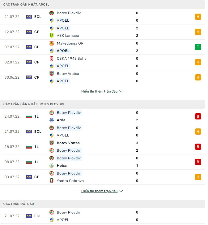Click the Yantra Gabrovo team logo
The image size is (208, 225).
(x=52, y=181)
